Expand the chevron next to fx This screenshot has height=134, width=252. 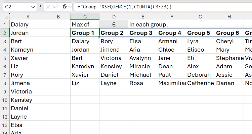pos(70,7)
